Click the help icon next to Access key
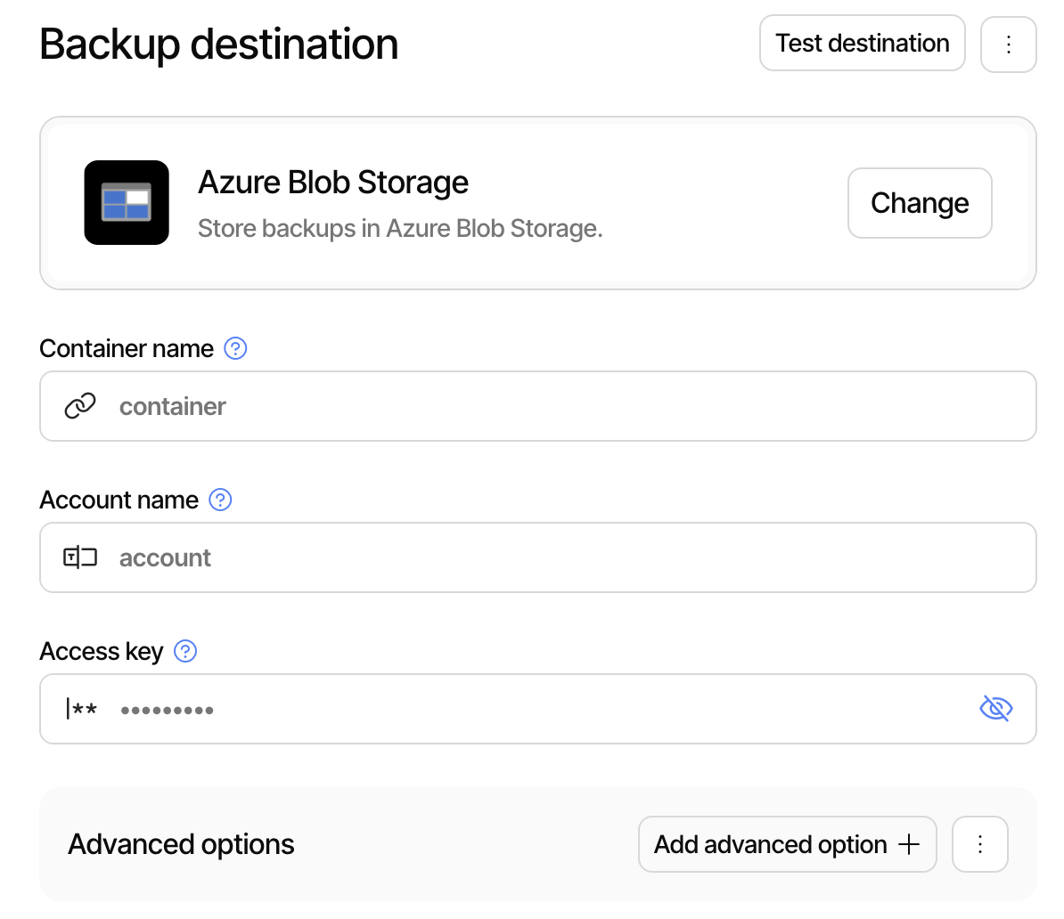 click(185, 651)
